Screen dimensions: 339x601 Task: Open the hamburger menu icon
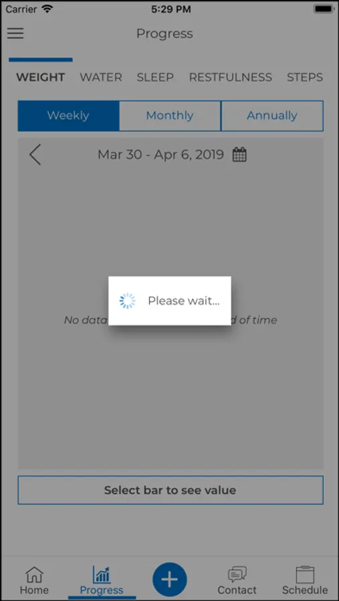(x=15, y=33)
